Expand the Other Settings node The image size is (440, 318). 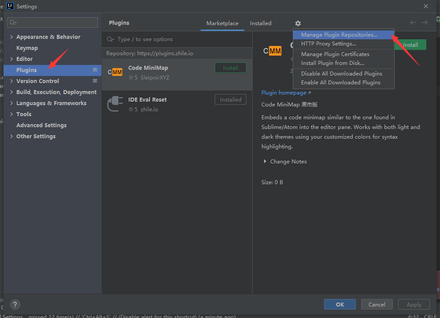[x=11, y=136]
